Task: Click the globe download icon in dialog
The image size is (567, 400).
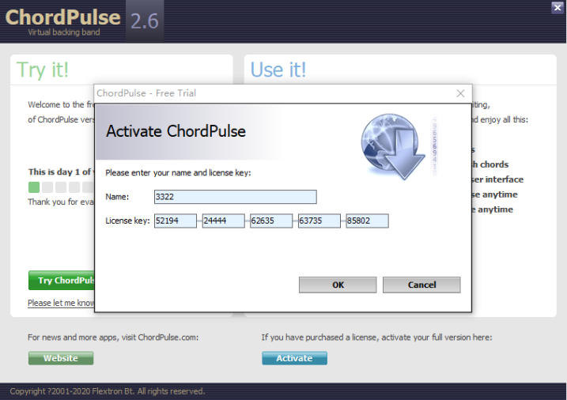Action: point(393,146)
